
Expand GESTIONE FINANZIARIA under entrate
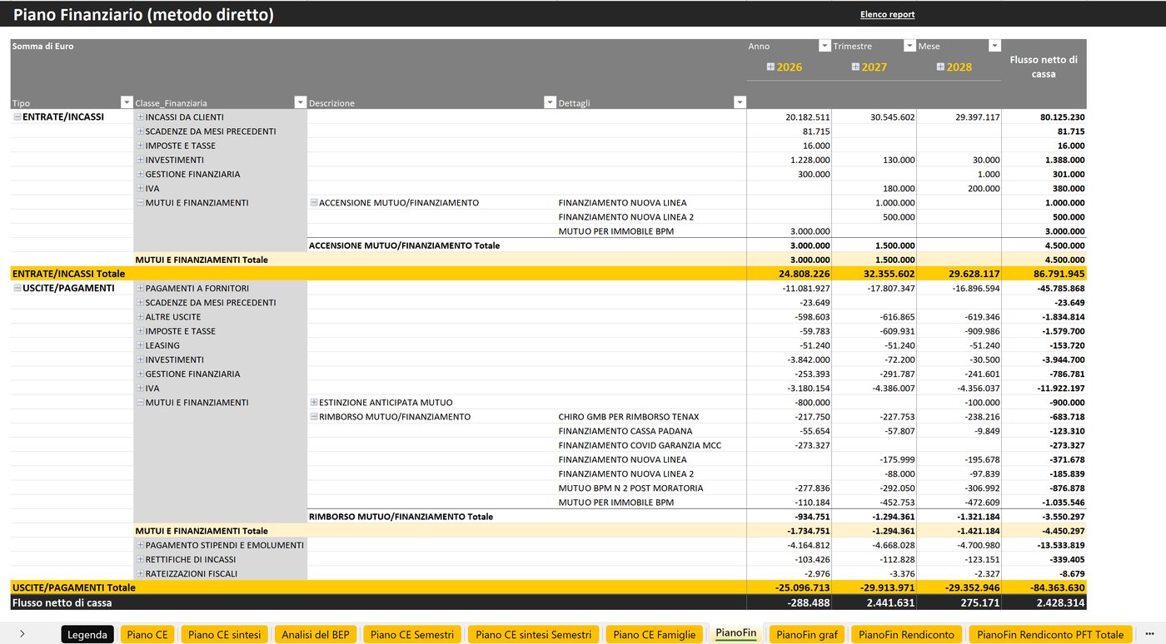point(141,174)
